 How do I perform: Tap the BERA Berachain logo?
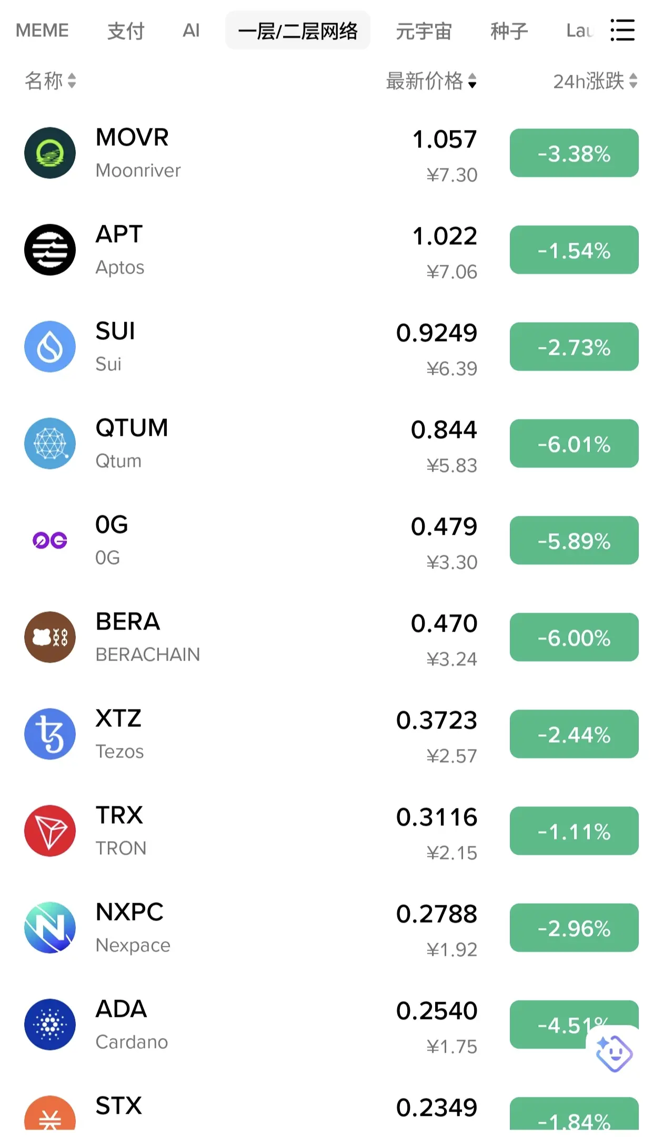[x=50, y=637]
